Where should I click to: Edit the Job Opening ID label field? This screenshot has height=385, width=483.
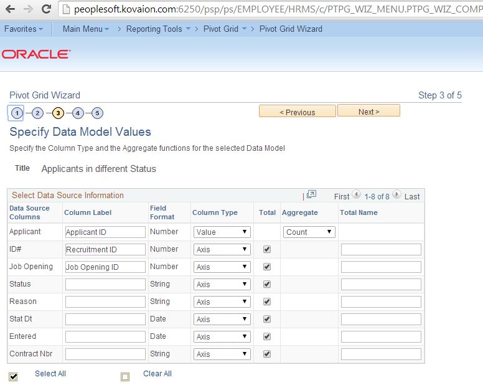(105, 267)
